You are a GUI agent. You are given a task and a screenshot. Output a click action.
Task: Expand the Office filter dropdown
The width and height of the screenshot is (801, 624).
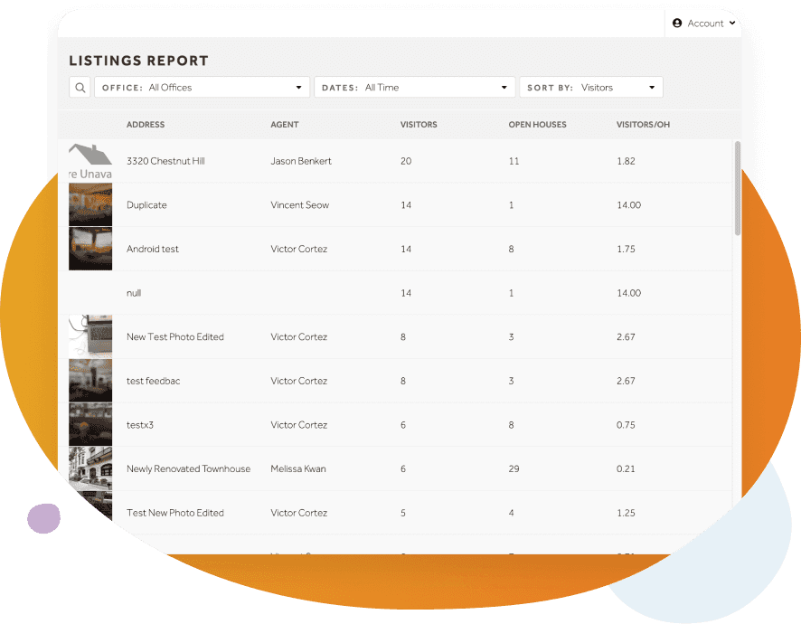202,88
